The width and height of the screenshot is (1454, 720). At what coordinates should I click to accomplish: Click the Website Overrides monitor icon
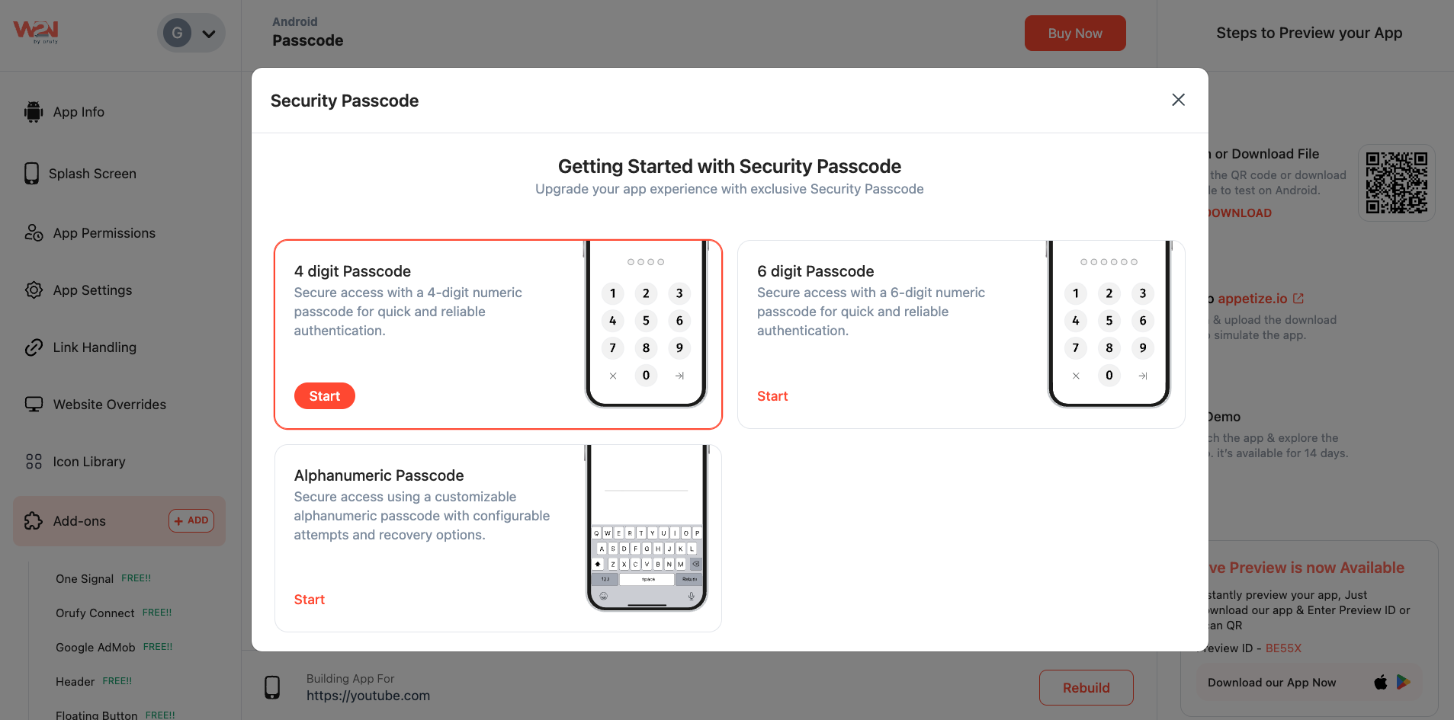[x=34, y=405]
